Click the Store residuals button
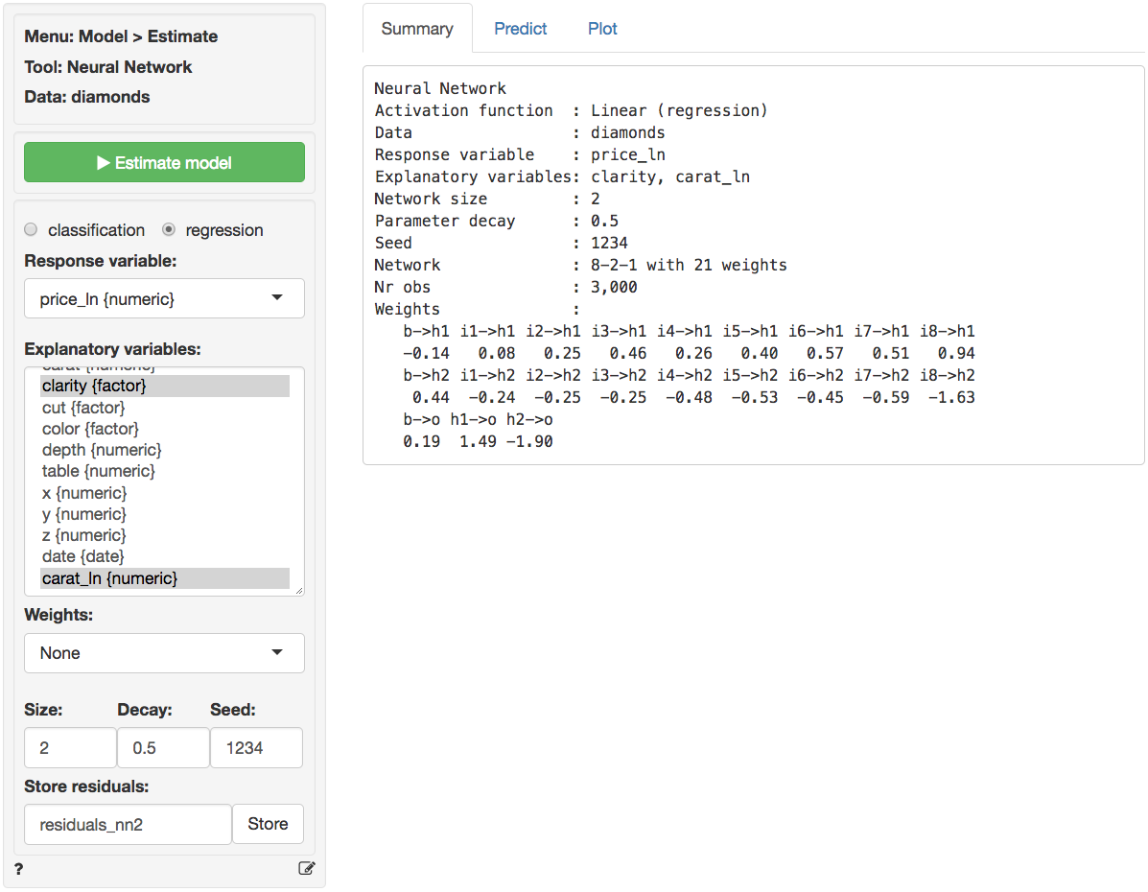This screenshot has height=892, width=1148. point(268,824)
